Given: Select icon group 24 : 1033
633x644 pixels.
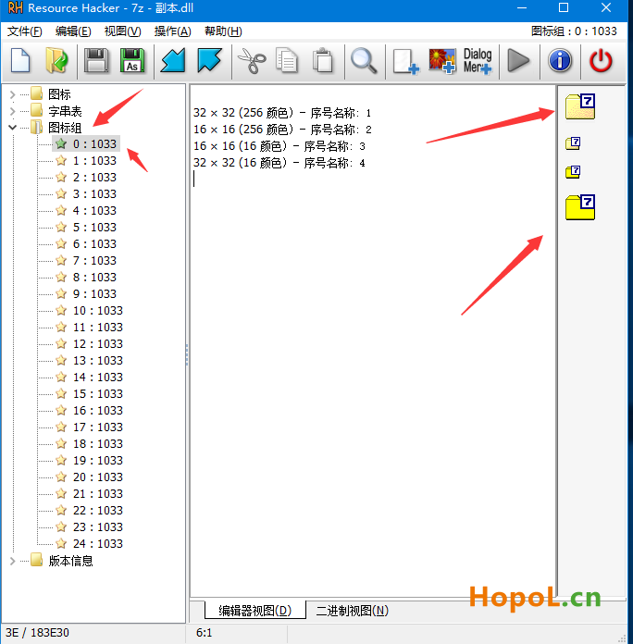Looking at the screenshot, I should pyautogui.click(x=98, y=544).
